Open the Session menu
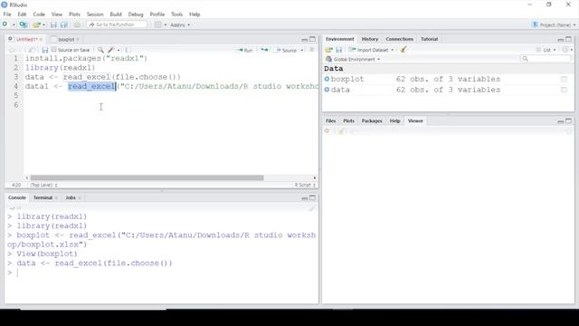This screenshot has height=326, width=579. (x=95, y=14)
